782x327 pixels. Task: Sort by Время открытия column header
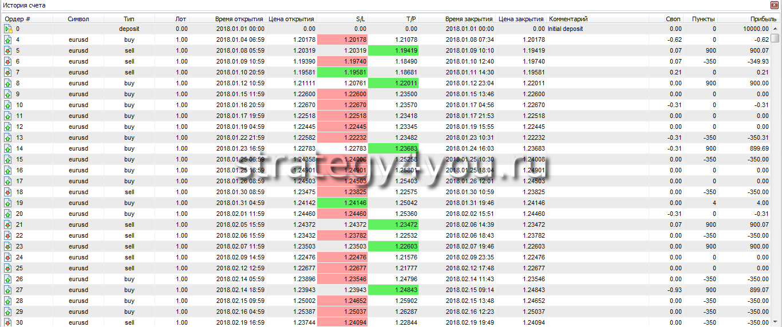239,19
